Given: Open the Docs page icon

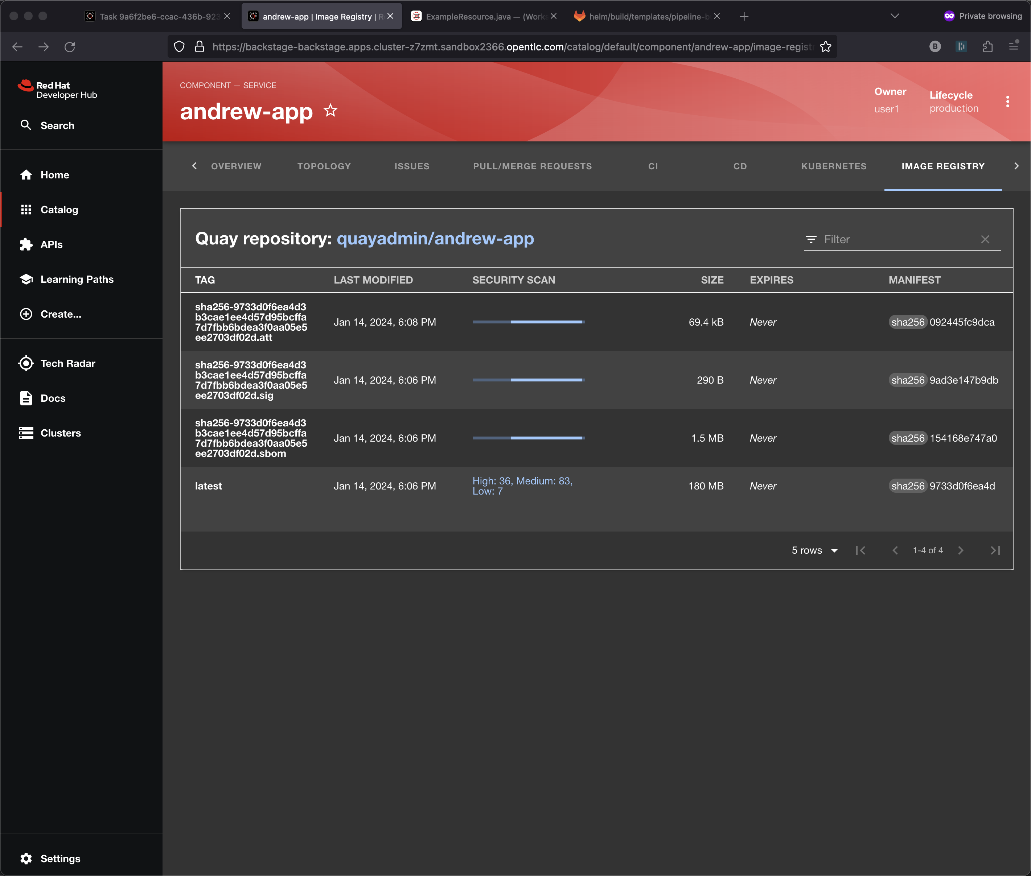Looking at the screenshot, I should pyautogui.click(x=26, y=398).
